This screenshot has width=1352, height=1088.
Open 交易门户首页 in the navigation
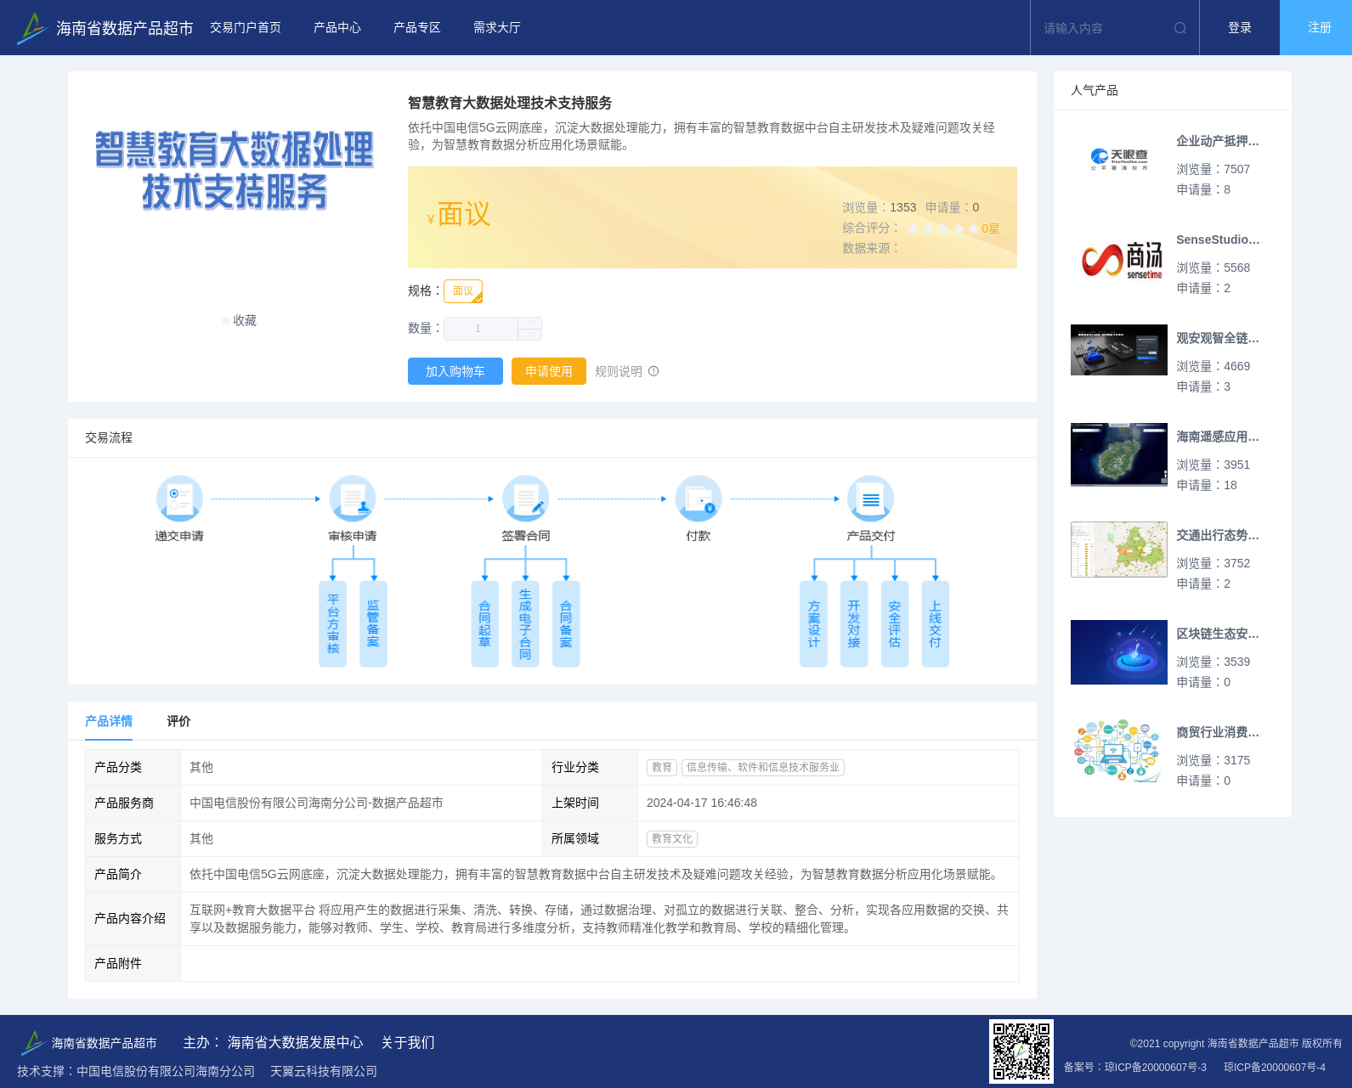tap(246, 28)
